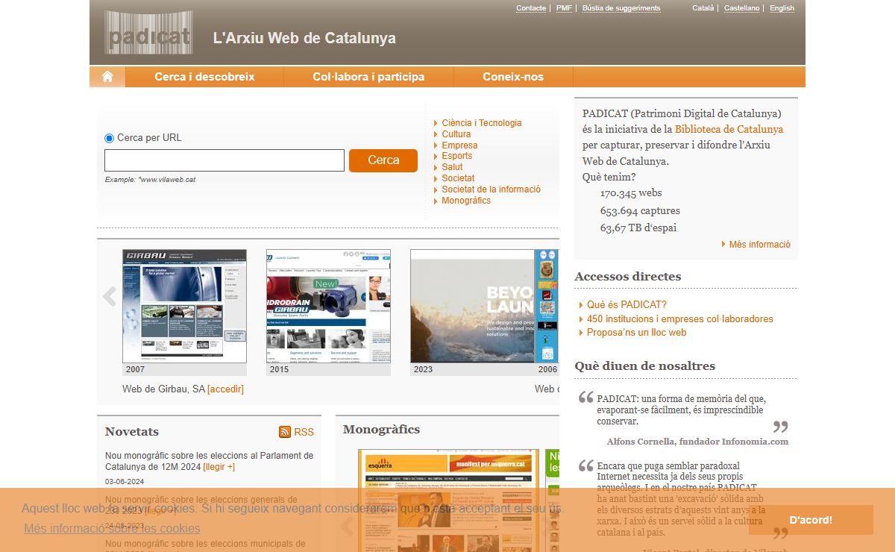Open the Què és PADICAT? link
The width and height of the screenshot is (895, 552).
626,304
